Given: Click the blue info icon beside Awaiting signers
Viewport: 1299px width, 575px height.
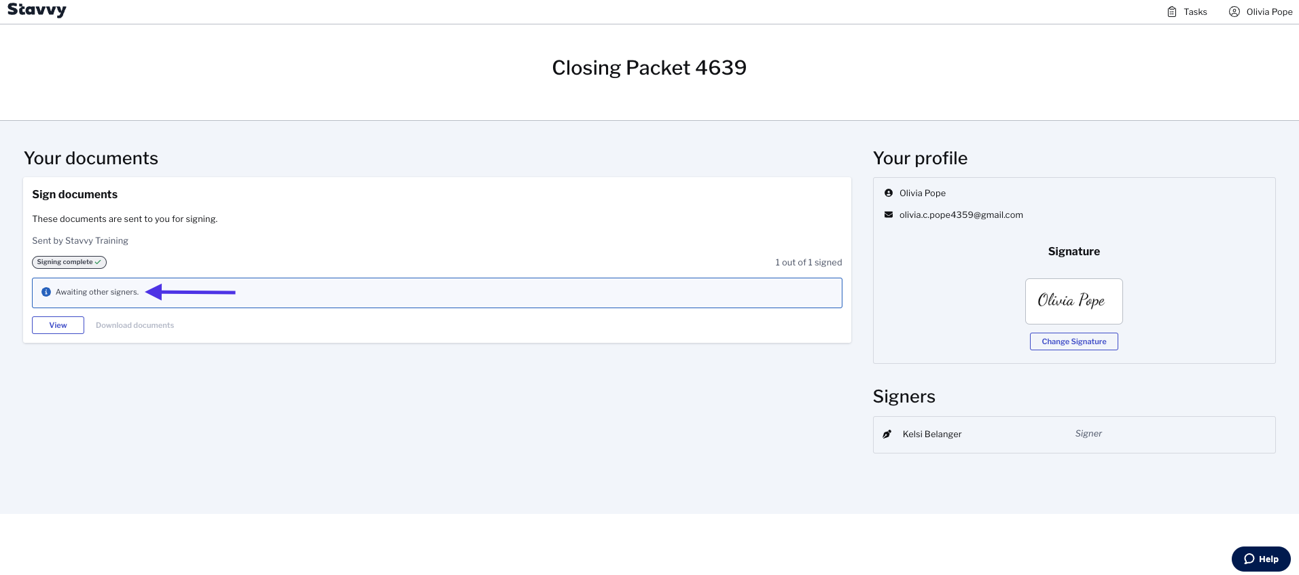Looking at the screenshot, I should point(46,292).
